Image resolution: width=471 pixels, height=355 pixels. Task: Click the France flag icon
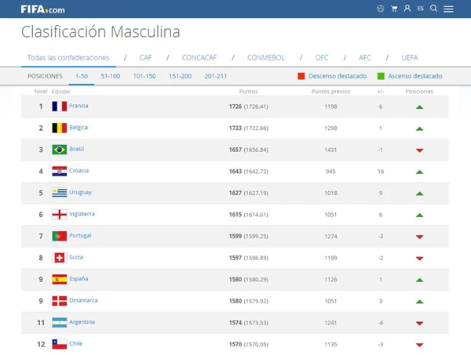(x=59, y=107)
